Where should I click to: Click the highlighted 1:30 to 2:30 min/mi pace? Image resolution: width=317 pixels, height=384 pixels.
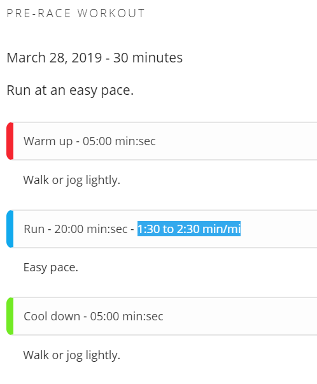[189, 229]
